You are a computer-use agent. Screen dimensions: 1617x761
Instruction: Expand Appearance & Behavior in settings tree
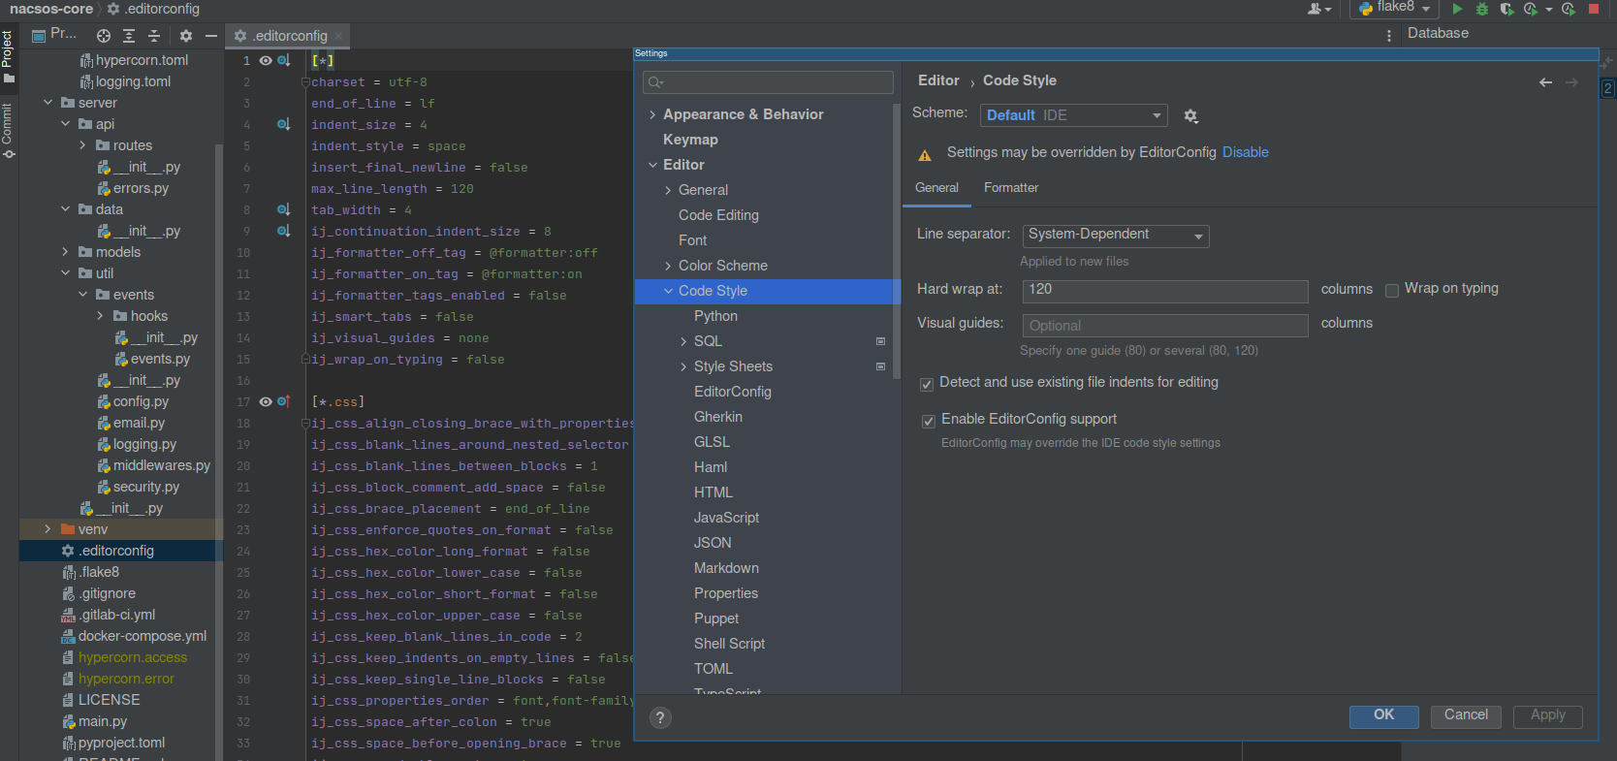tap(652, 114)
